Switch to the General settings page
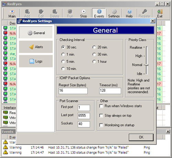 tap(36, 33)
